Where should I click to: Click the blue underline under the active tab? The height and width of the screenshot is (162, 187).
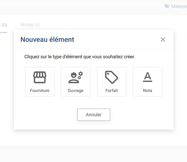[x=3, y=32]
